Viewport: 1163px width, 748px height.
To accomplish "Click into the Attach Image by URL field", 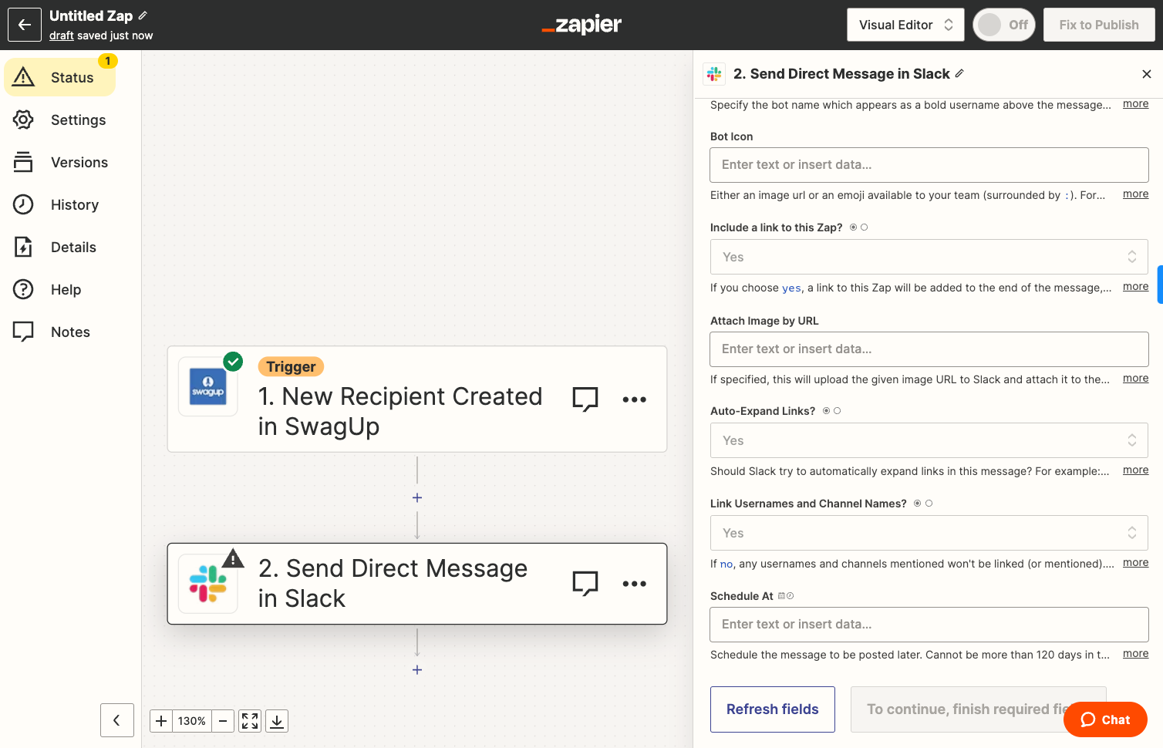I will 929,349.
